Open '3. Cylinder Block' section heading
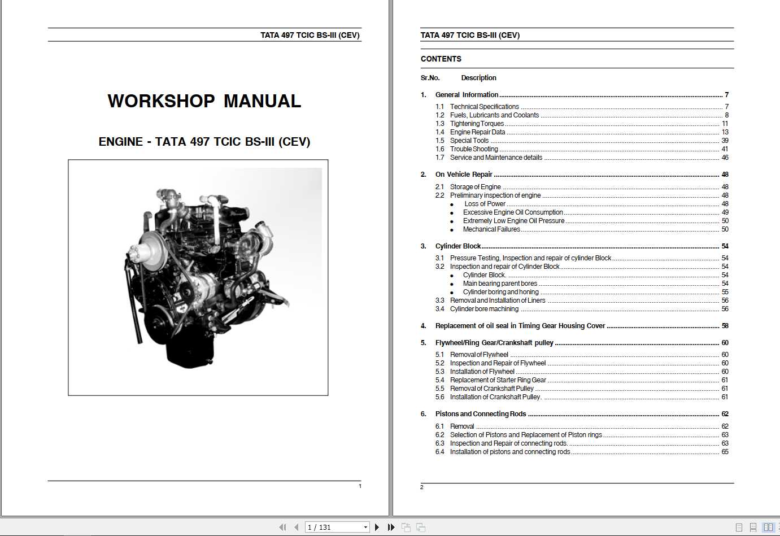This screenshot has height=536, width=780. click(x=574, y=246)
